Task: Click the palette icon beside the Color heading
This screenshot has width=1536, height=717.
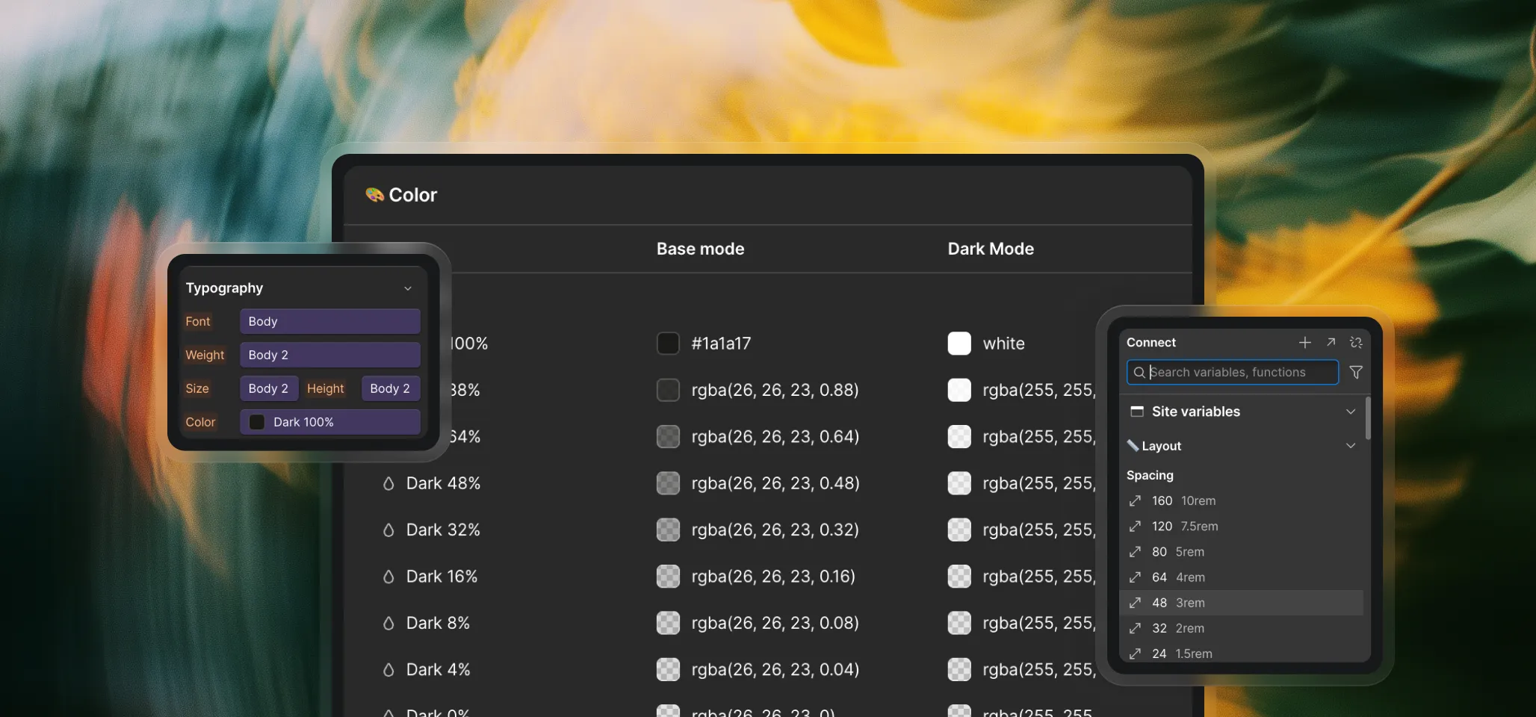Action: click(x=374, y=194)
